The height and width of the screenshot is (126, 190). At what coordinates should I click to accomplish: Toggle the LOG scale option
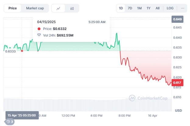[x=170, y=8]
